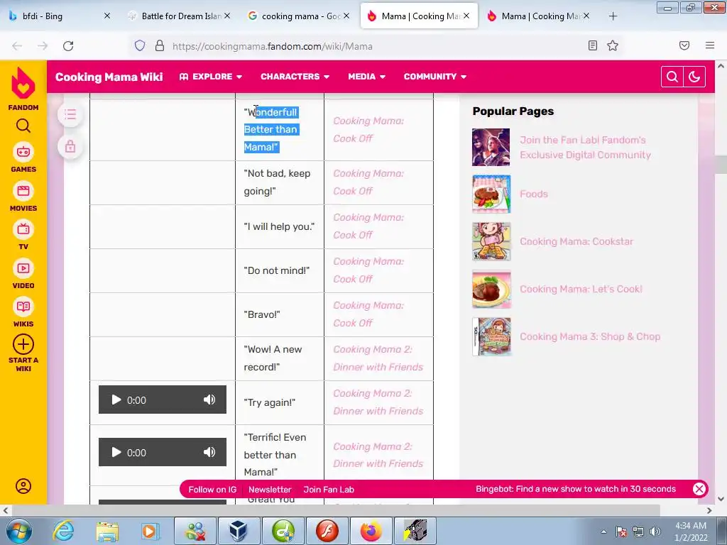
Task: Open Cooking Mama 3: Shop & Chop link
Action: click(590, 336)
